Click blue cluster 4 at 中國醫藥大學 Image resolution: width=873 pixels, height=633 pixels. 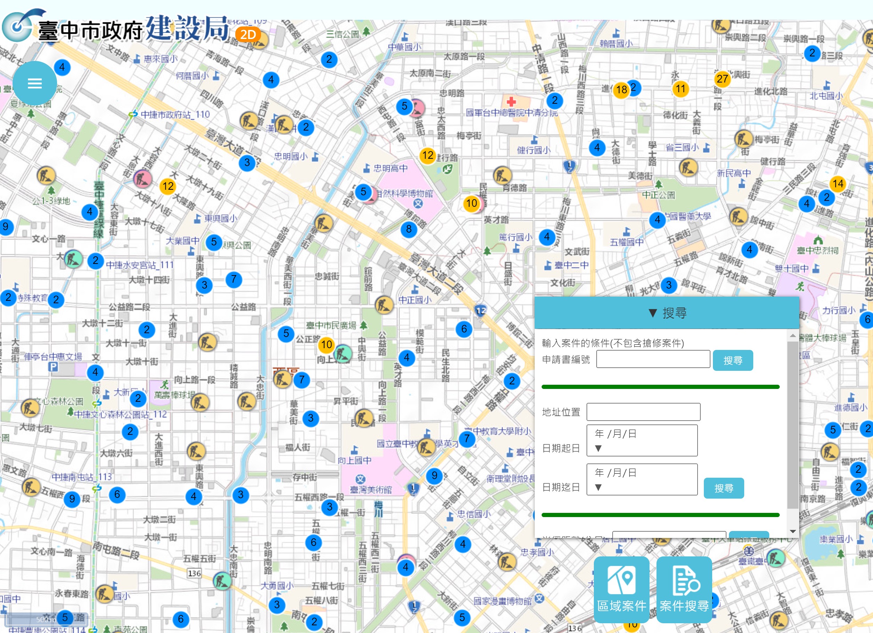[658, 220]
